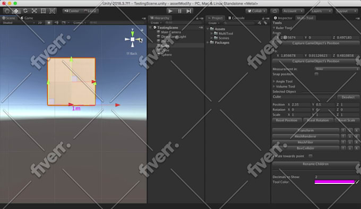This screenshot has height=209, width=361.
Task: Switch to the Scene tab
Action: click(x=8, y=18)
